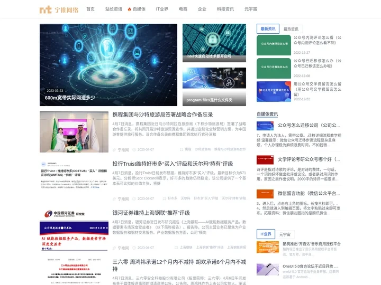Screen dimensions: 381x285
Task: Open the program files是什么文件夹 image card
Action: (x=214, y=87)
